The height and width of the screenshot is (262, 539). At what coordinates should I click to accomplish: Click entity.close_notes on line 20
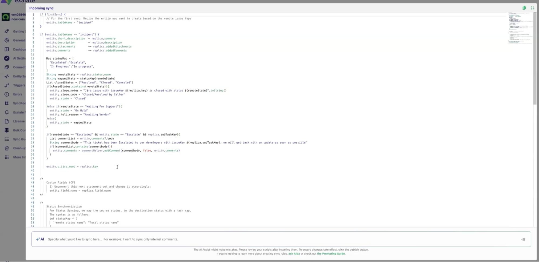[x=138, y=91]
